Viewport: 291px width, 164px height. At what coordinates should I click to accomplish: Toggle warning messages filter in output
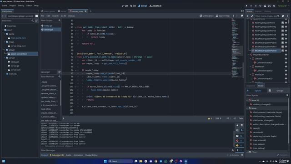(x=240, y=145)
